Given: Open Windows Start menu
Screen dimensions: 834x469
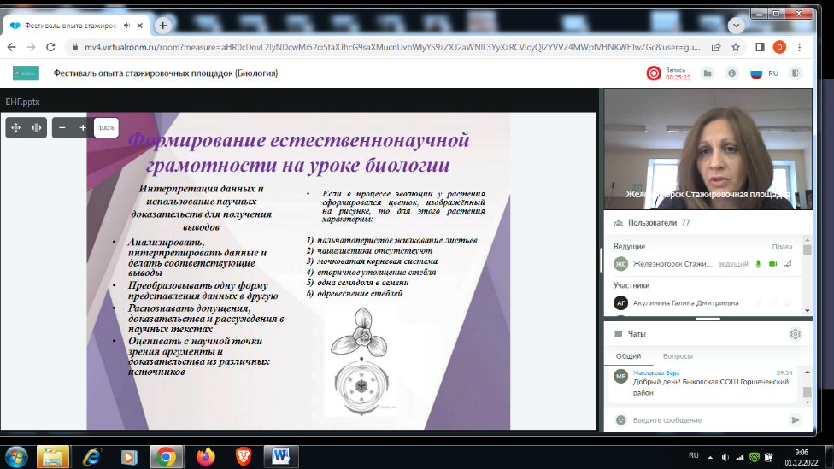Looking at the screenshot, I should [x=16, y=457].
